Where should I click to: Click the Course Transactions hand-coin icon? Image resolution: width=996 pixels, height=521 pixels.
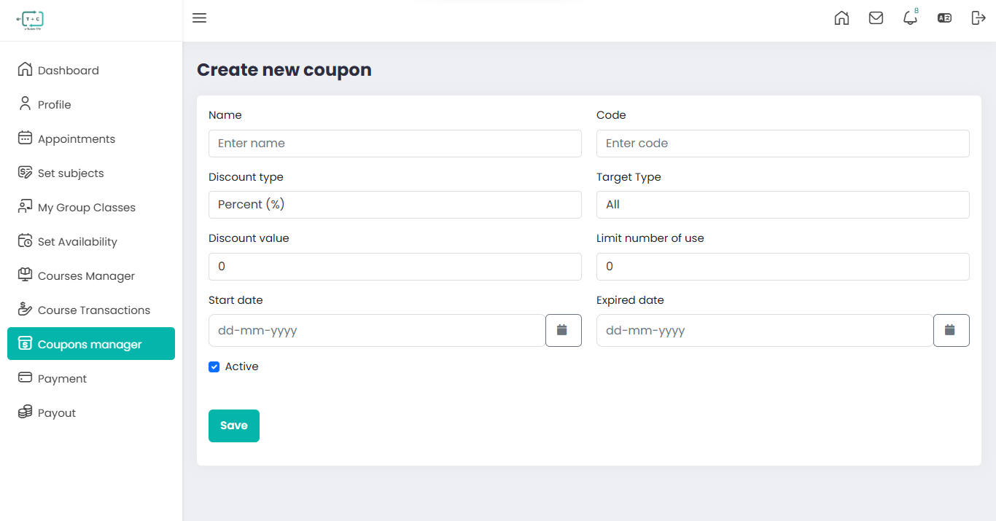pos(25,309)
